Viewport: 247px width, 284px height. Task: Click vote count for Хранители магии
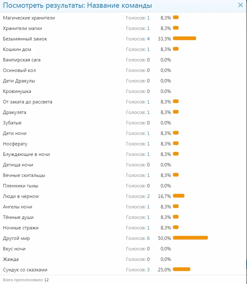pyautogui.click(x=148, y=28)
